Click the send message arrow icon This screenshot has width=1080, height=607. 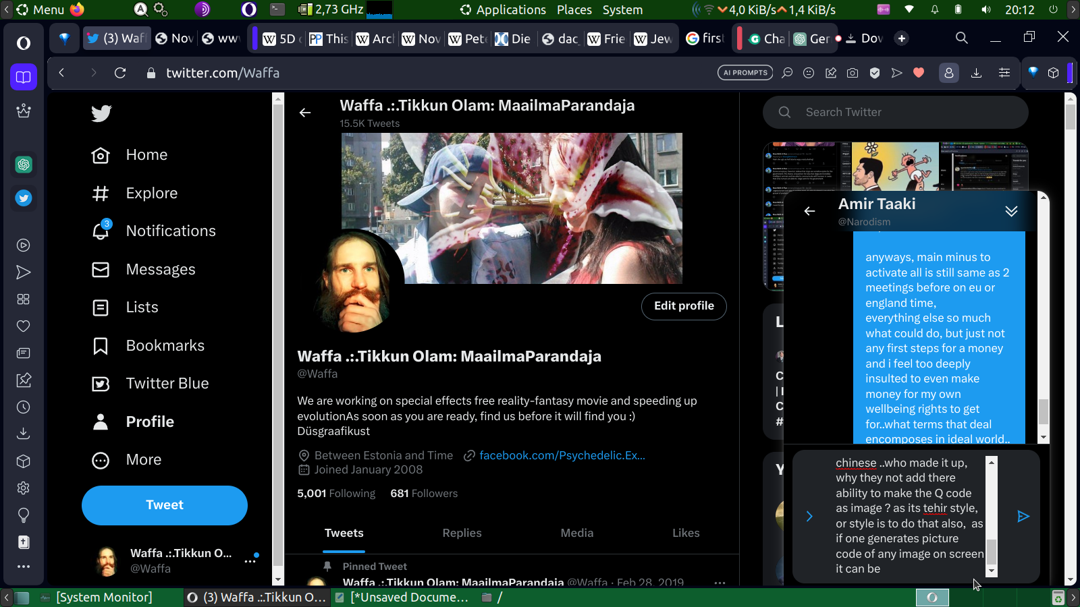[1023, 517]
